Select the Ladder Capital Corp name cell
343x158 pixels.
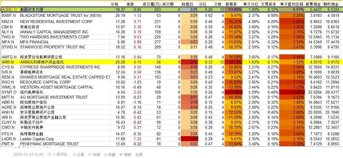click(x=37, y=139)
